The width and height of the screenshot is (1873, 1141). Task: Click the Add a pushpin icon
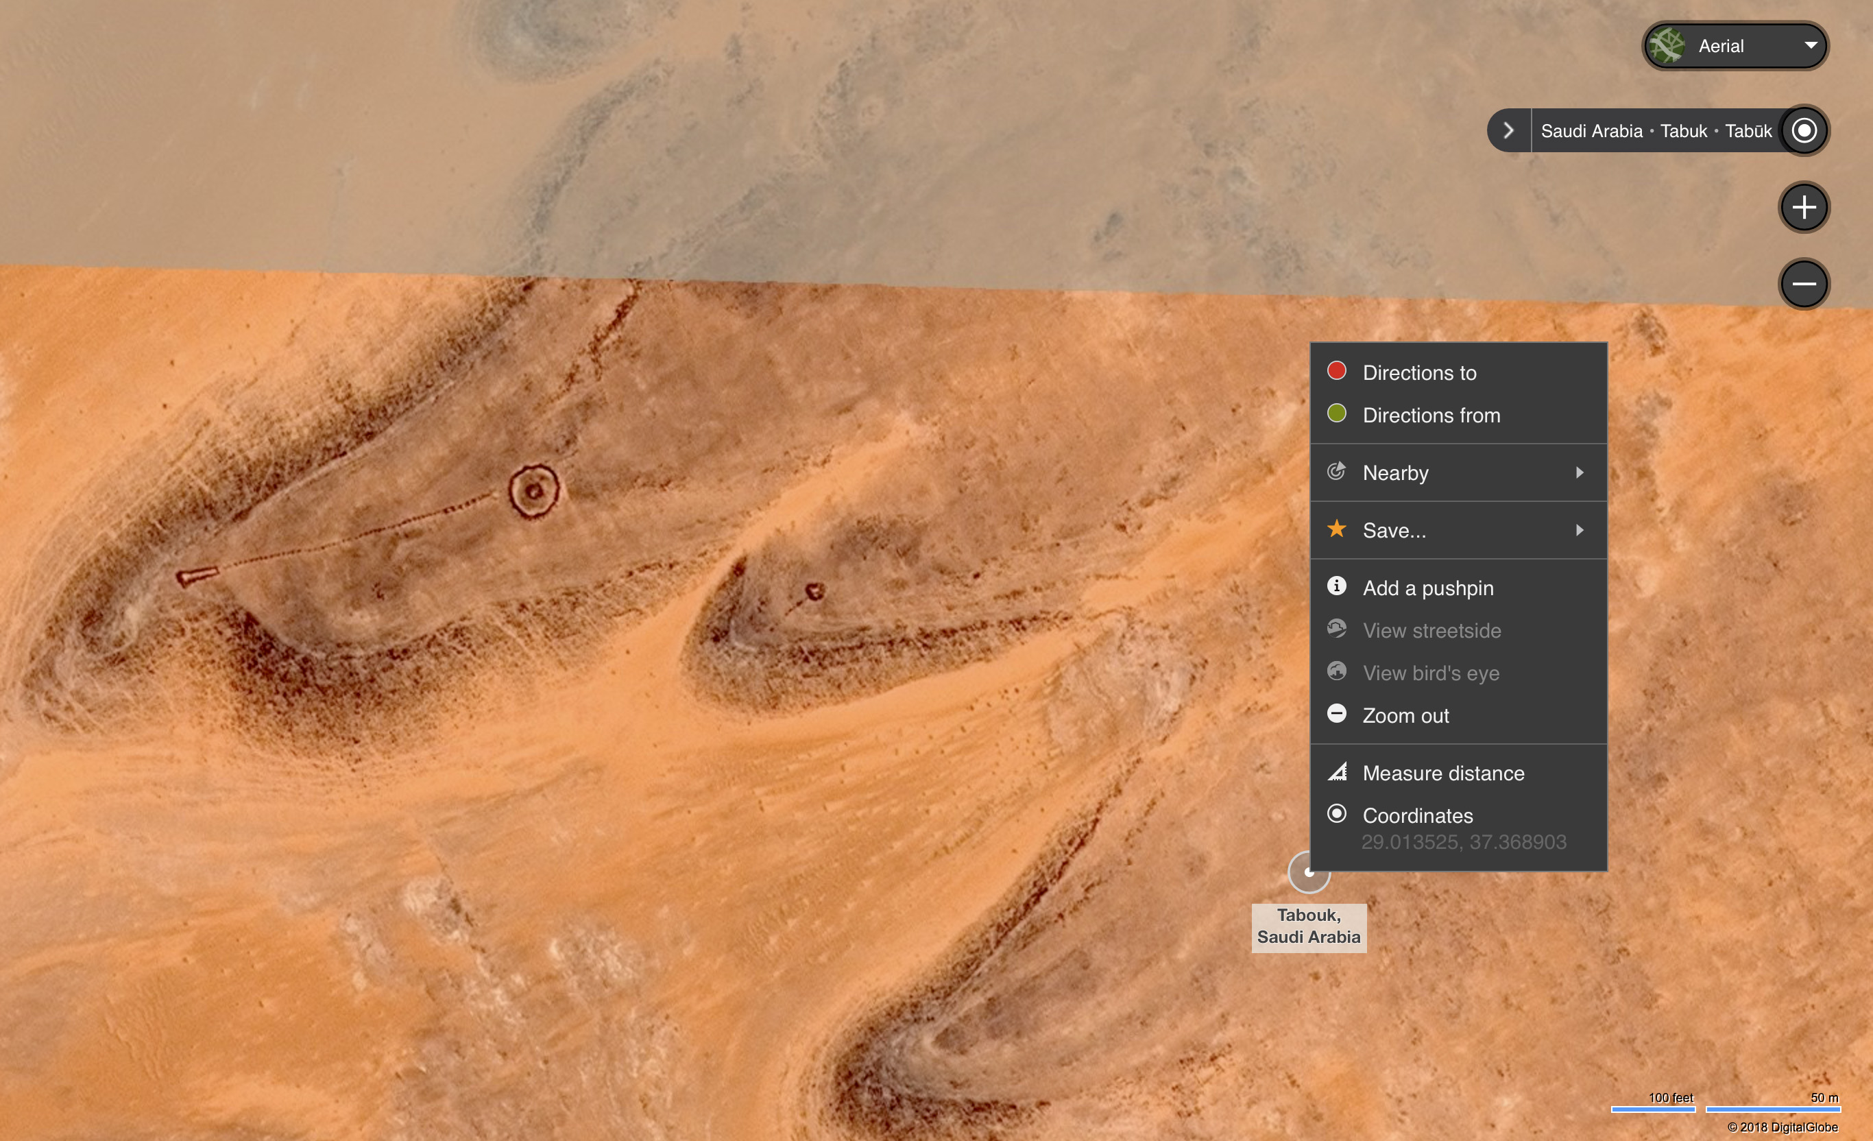tap(1336, 586)
